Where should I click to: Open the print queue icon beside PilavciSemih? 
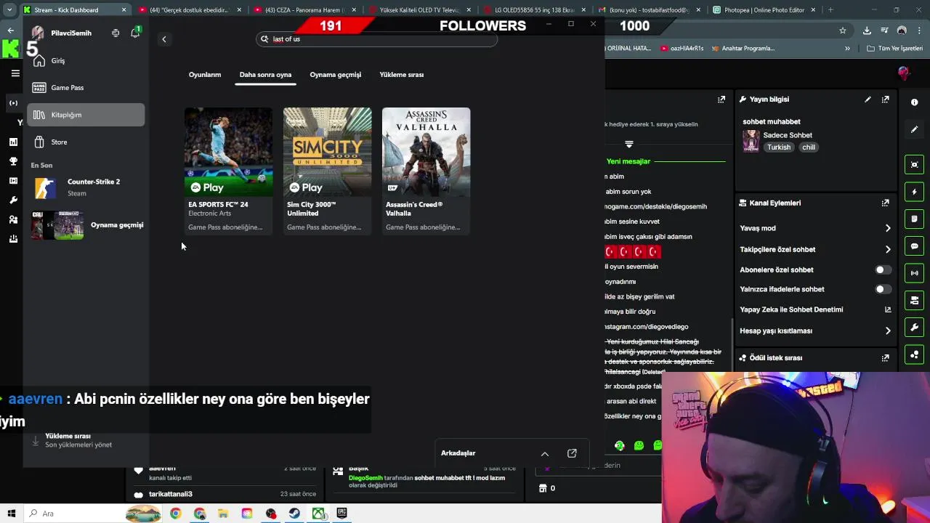(x=116, y=33)
